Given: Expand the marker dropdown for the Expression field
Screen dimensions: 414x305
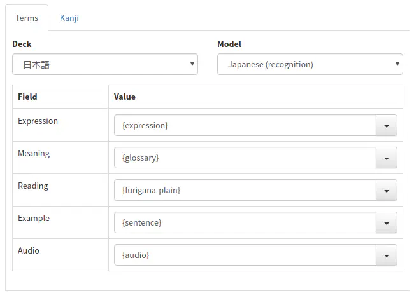Looking at the screenshot, I should point(386,126).
